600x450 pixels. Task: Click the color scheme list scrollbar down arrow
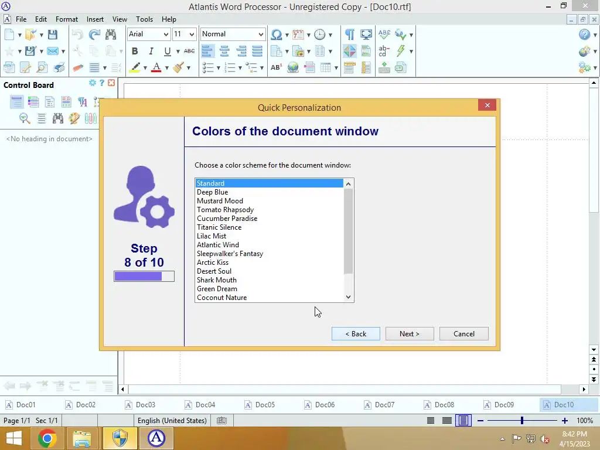348,297
